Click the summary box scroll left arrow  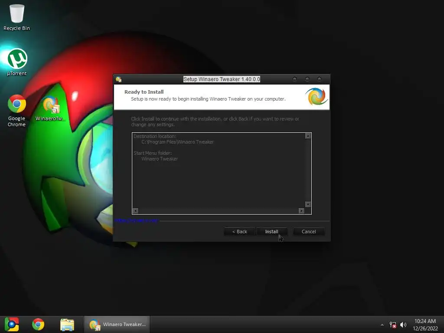pos(135,211)
